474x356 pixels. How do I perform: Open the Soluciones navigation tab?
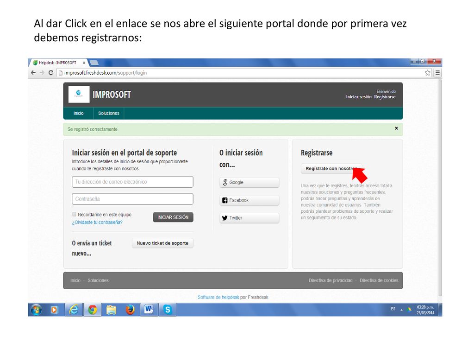pos(108,113)
